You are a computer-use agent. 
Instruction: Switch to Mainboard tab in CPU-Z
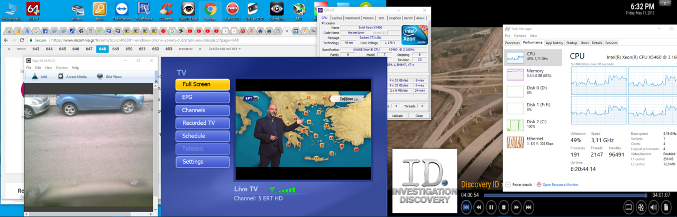tap(353, 18)
